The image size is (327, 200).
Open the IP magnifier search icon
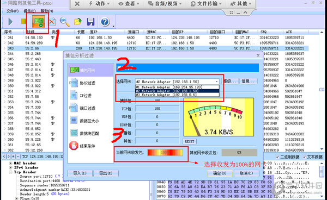(x=65, y=22)
